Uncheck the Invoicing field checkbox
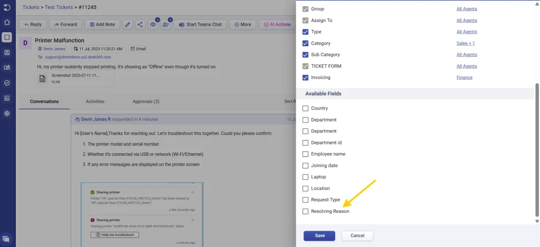This screenshot has width=540, height=247. coord(305,77)
